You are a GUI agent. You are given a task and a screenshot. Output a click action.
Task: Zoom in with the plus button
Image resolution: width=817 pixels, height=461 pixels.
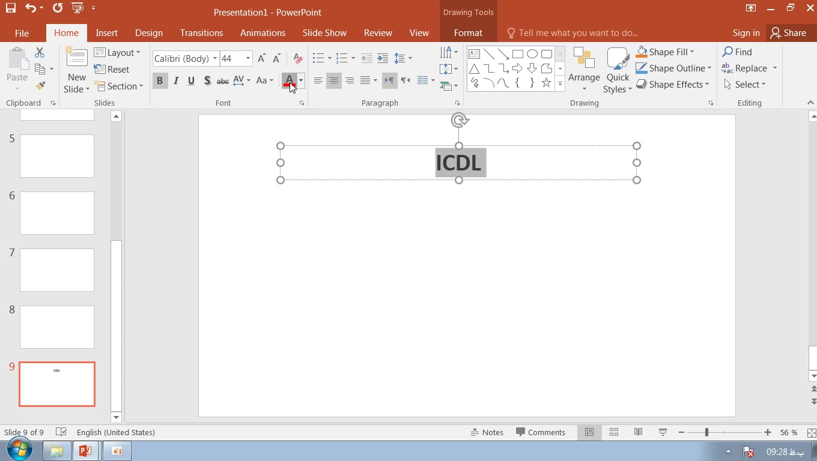click(x=768, y=432)
